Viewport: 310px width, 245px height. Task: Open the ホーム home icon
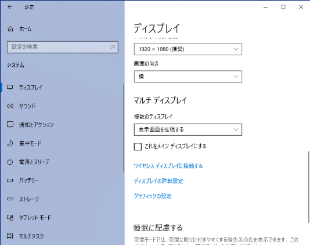(10, 29)
